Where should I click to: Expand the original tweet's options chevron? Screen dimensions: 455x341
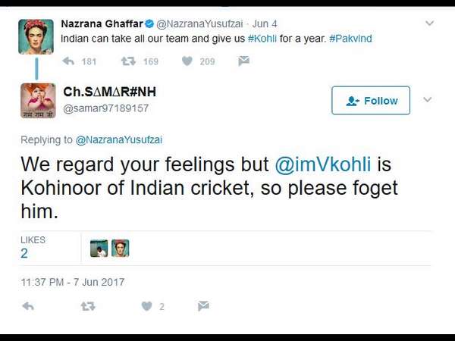pyautogui.click(x=430, y=23)
